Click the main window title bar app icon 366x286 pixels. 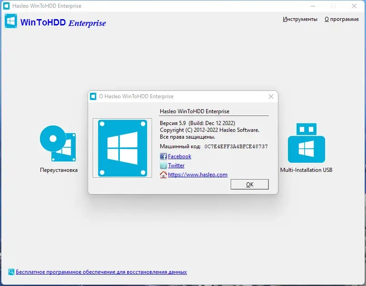[x=6, y=6]
